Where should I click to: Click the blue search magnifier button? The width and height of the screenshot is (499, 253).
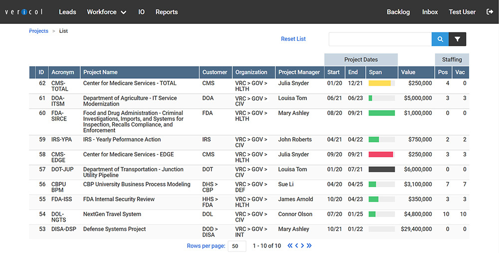440,39
